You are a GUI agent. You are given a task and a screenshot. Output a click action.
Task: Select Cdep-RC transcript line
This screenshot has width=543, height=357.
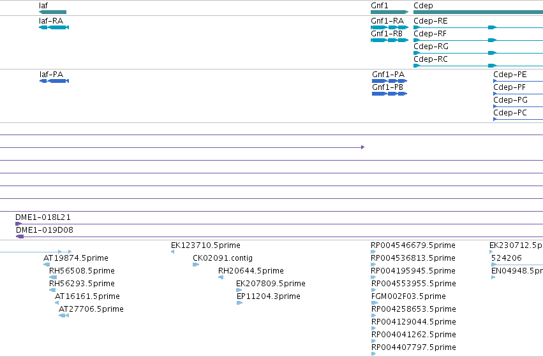479,66
